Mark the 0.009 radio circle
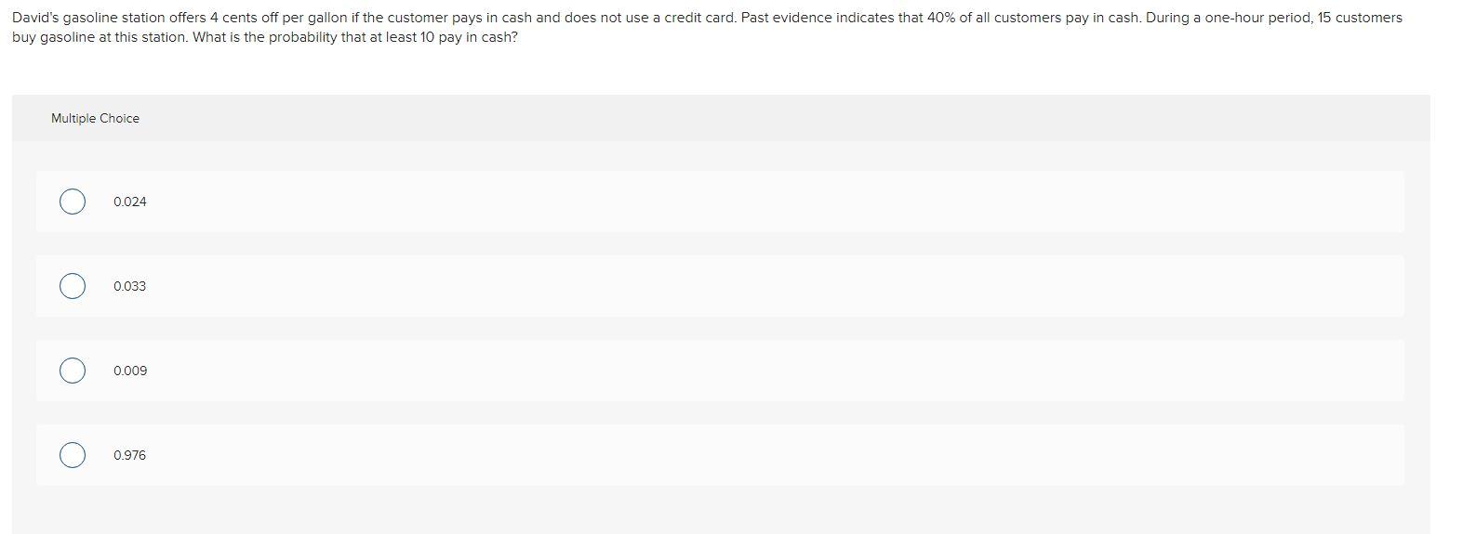 (73, 371)
